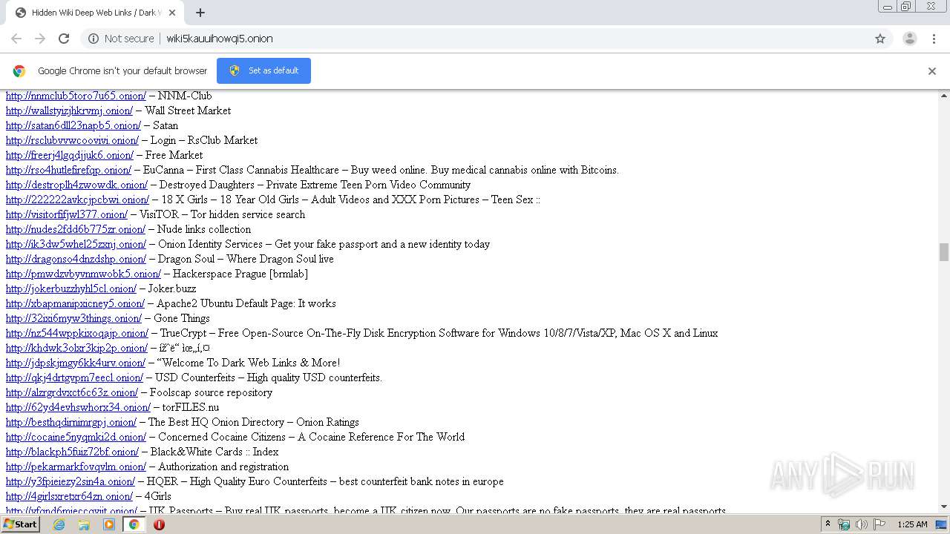
Task: Click the Chrome icon in the taskbar
Action: click(134, 524)
